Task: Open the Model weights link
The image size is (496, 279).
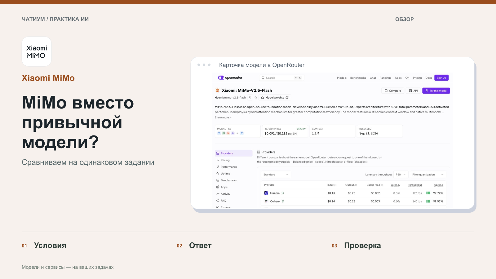Action: click(x=275, y=97)
